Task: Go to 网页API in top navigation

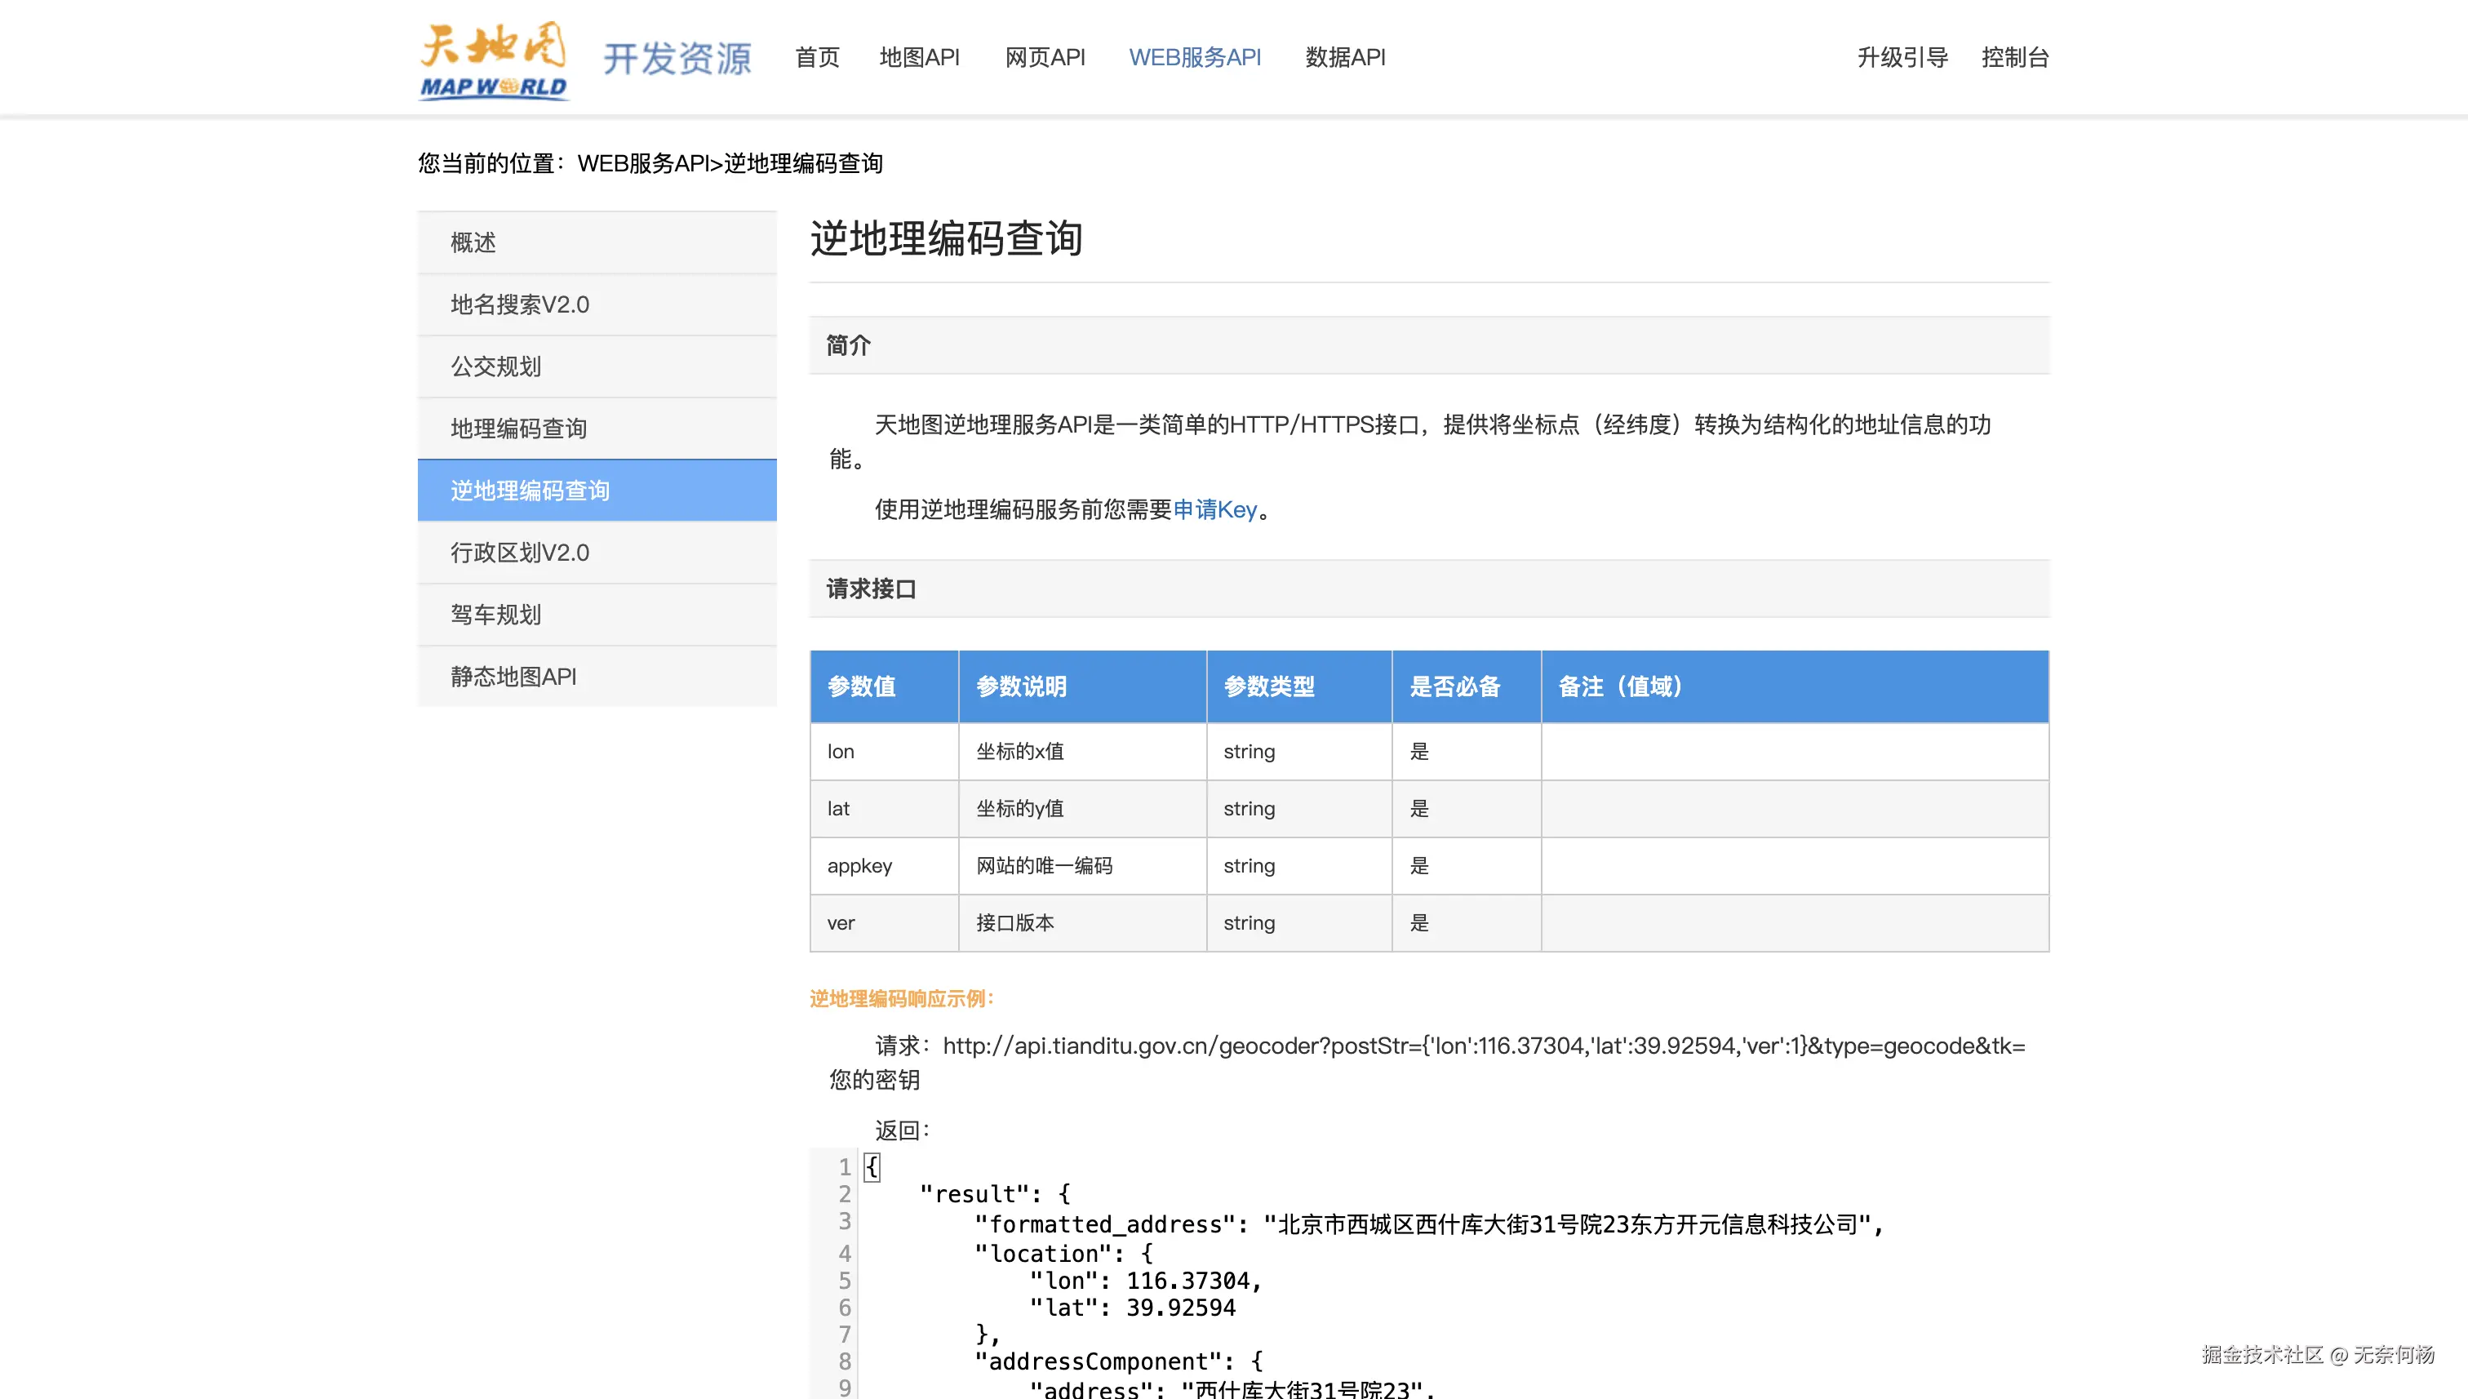Action: coord(1045,58)
